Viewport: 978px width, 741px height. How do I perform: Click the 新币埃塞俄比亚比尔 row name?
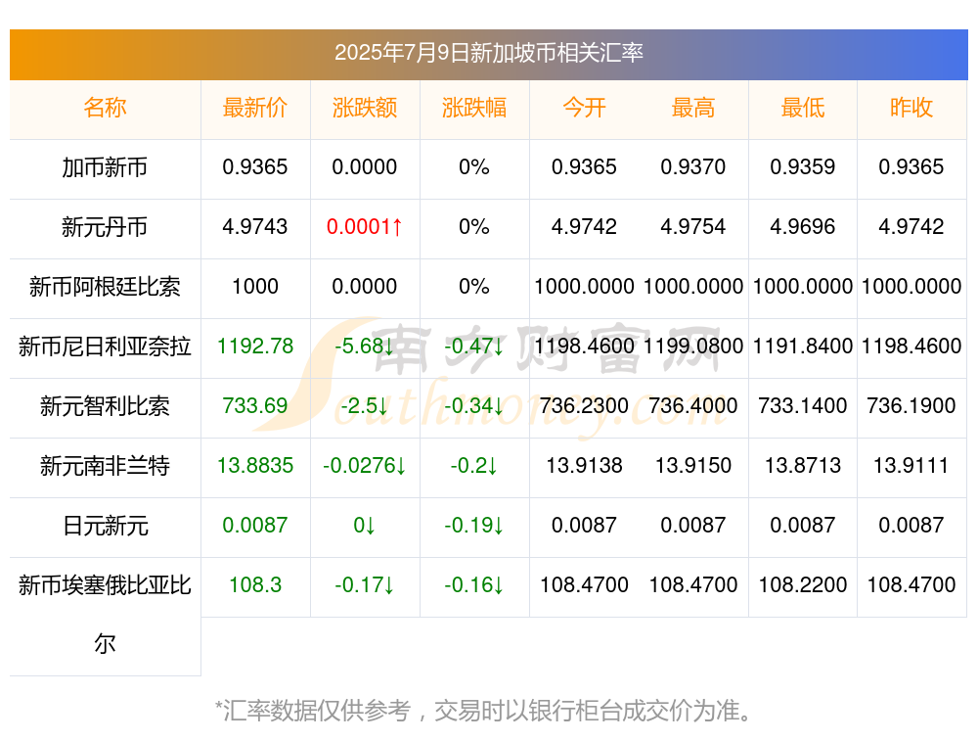click(105, 615)
